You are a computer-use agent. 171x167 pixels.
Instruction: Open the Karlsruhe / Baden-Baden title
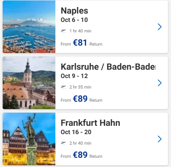coord(108,67)
